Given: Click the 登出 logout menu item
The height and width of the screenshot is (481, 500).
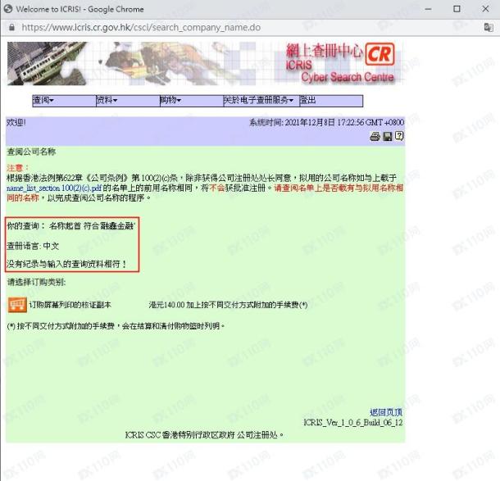Looking at the screenshot, I should click(x=307, y=101).
